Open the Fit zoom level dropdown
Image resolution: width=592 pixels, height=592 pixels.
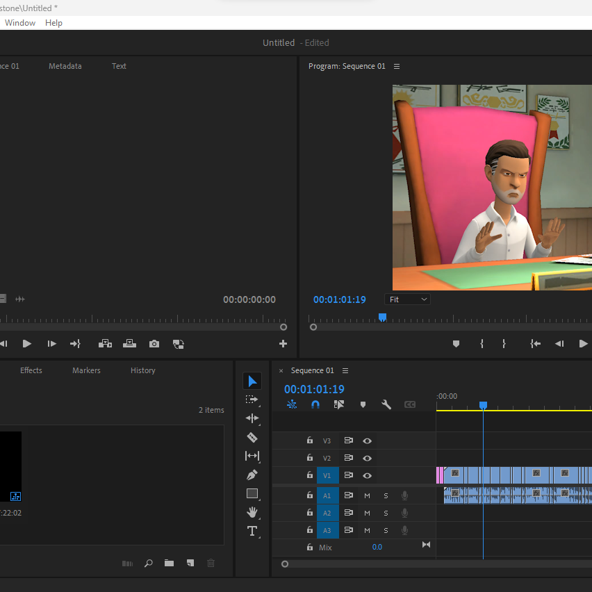pos(407,299)
